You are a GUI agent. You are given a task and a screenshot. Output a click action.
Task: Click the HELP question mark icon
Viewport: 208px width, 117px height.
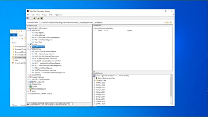tap(31, 91)
